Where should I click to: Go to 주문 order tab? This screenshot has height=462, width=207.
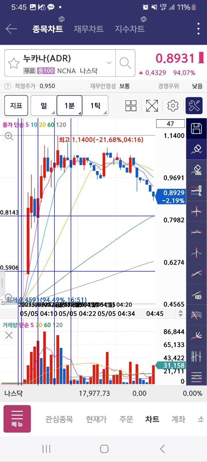click(x=126, y=419)
